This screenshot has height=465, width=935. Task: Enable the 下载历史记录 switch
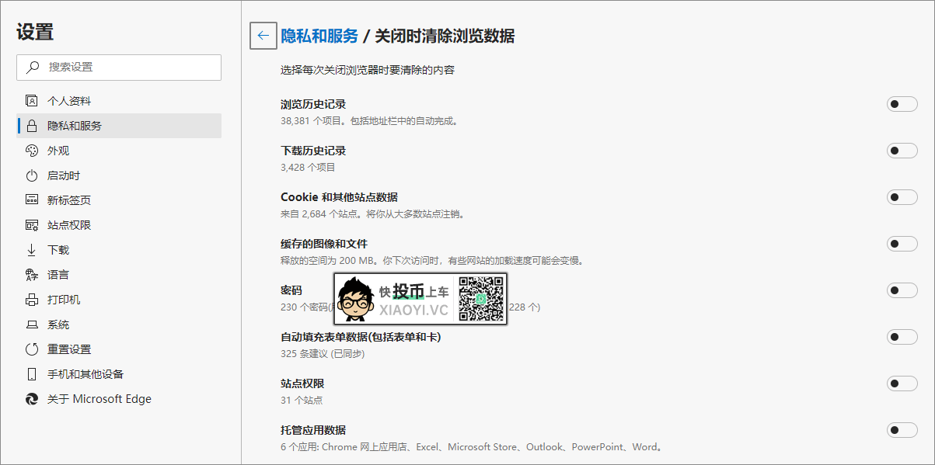pos(902,151)
